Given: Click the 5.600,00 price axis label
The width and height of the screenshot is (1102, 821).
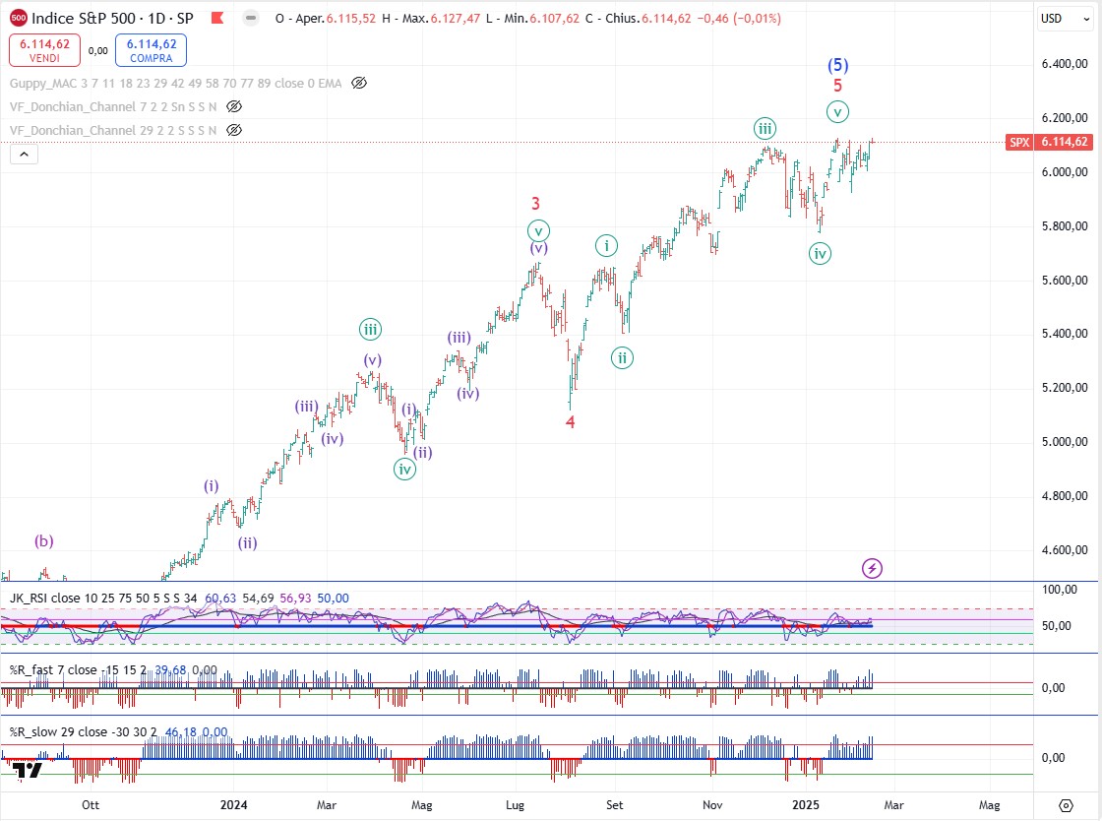Looking at the screenshot, I should point(1065,281).
